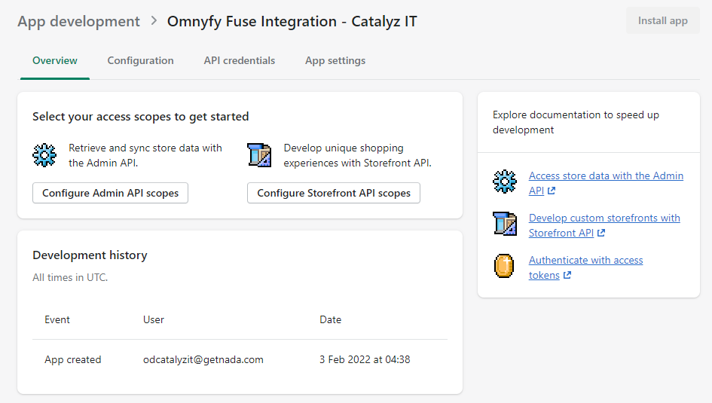The width and height of the screenshot is (712, 403).
Task: Click the Install app button
Action: click(x=662, y=20)
